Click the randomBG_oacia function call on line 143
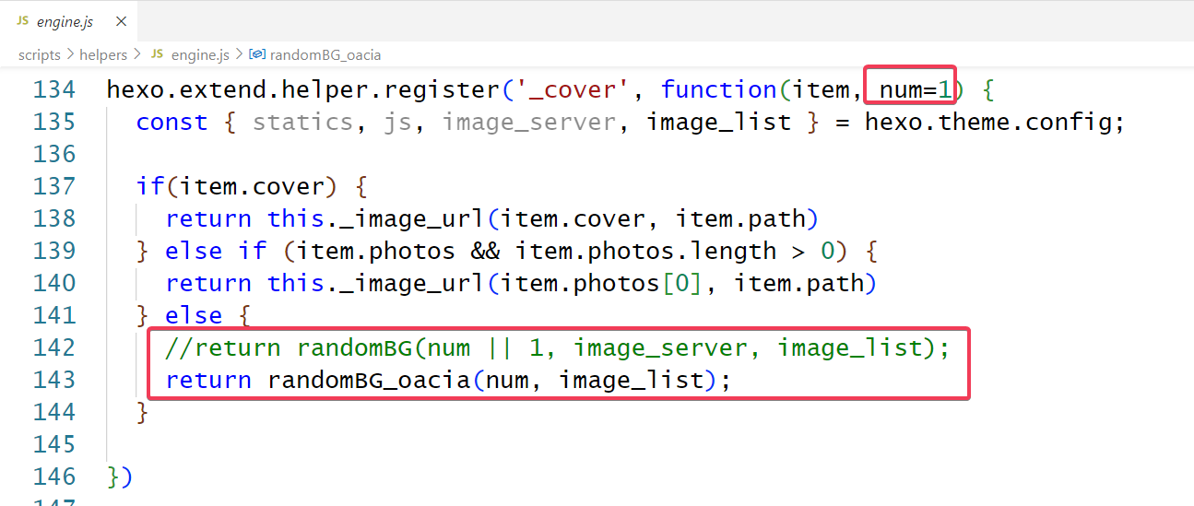 369,381
